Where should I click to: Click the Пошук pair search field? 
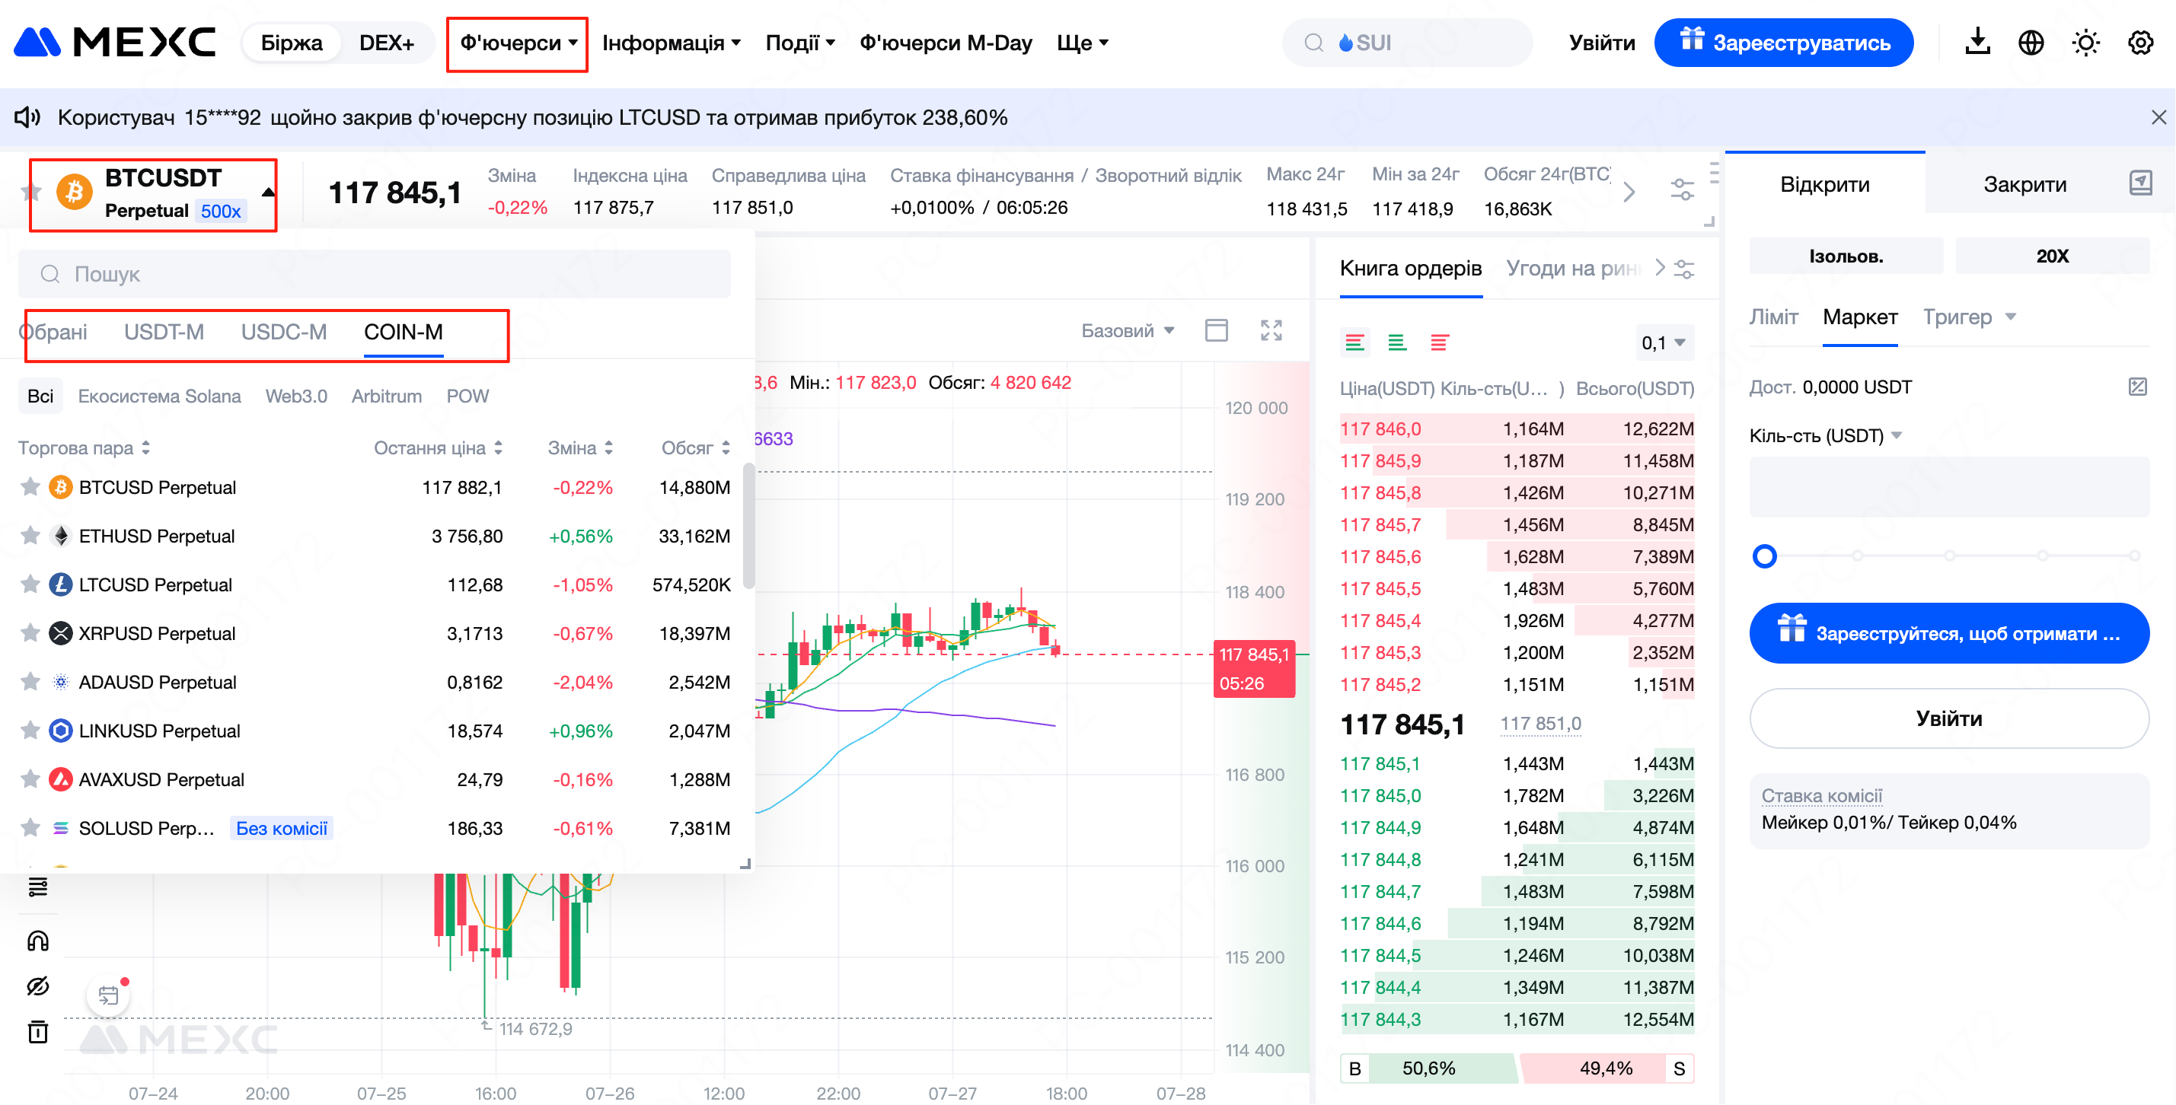click(x=374, y=275)
